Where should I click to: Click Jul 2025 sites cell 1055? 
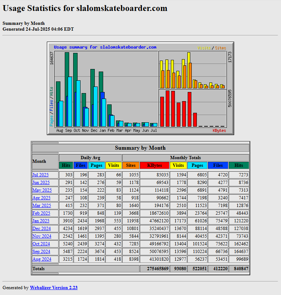[x=131, y=175]
